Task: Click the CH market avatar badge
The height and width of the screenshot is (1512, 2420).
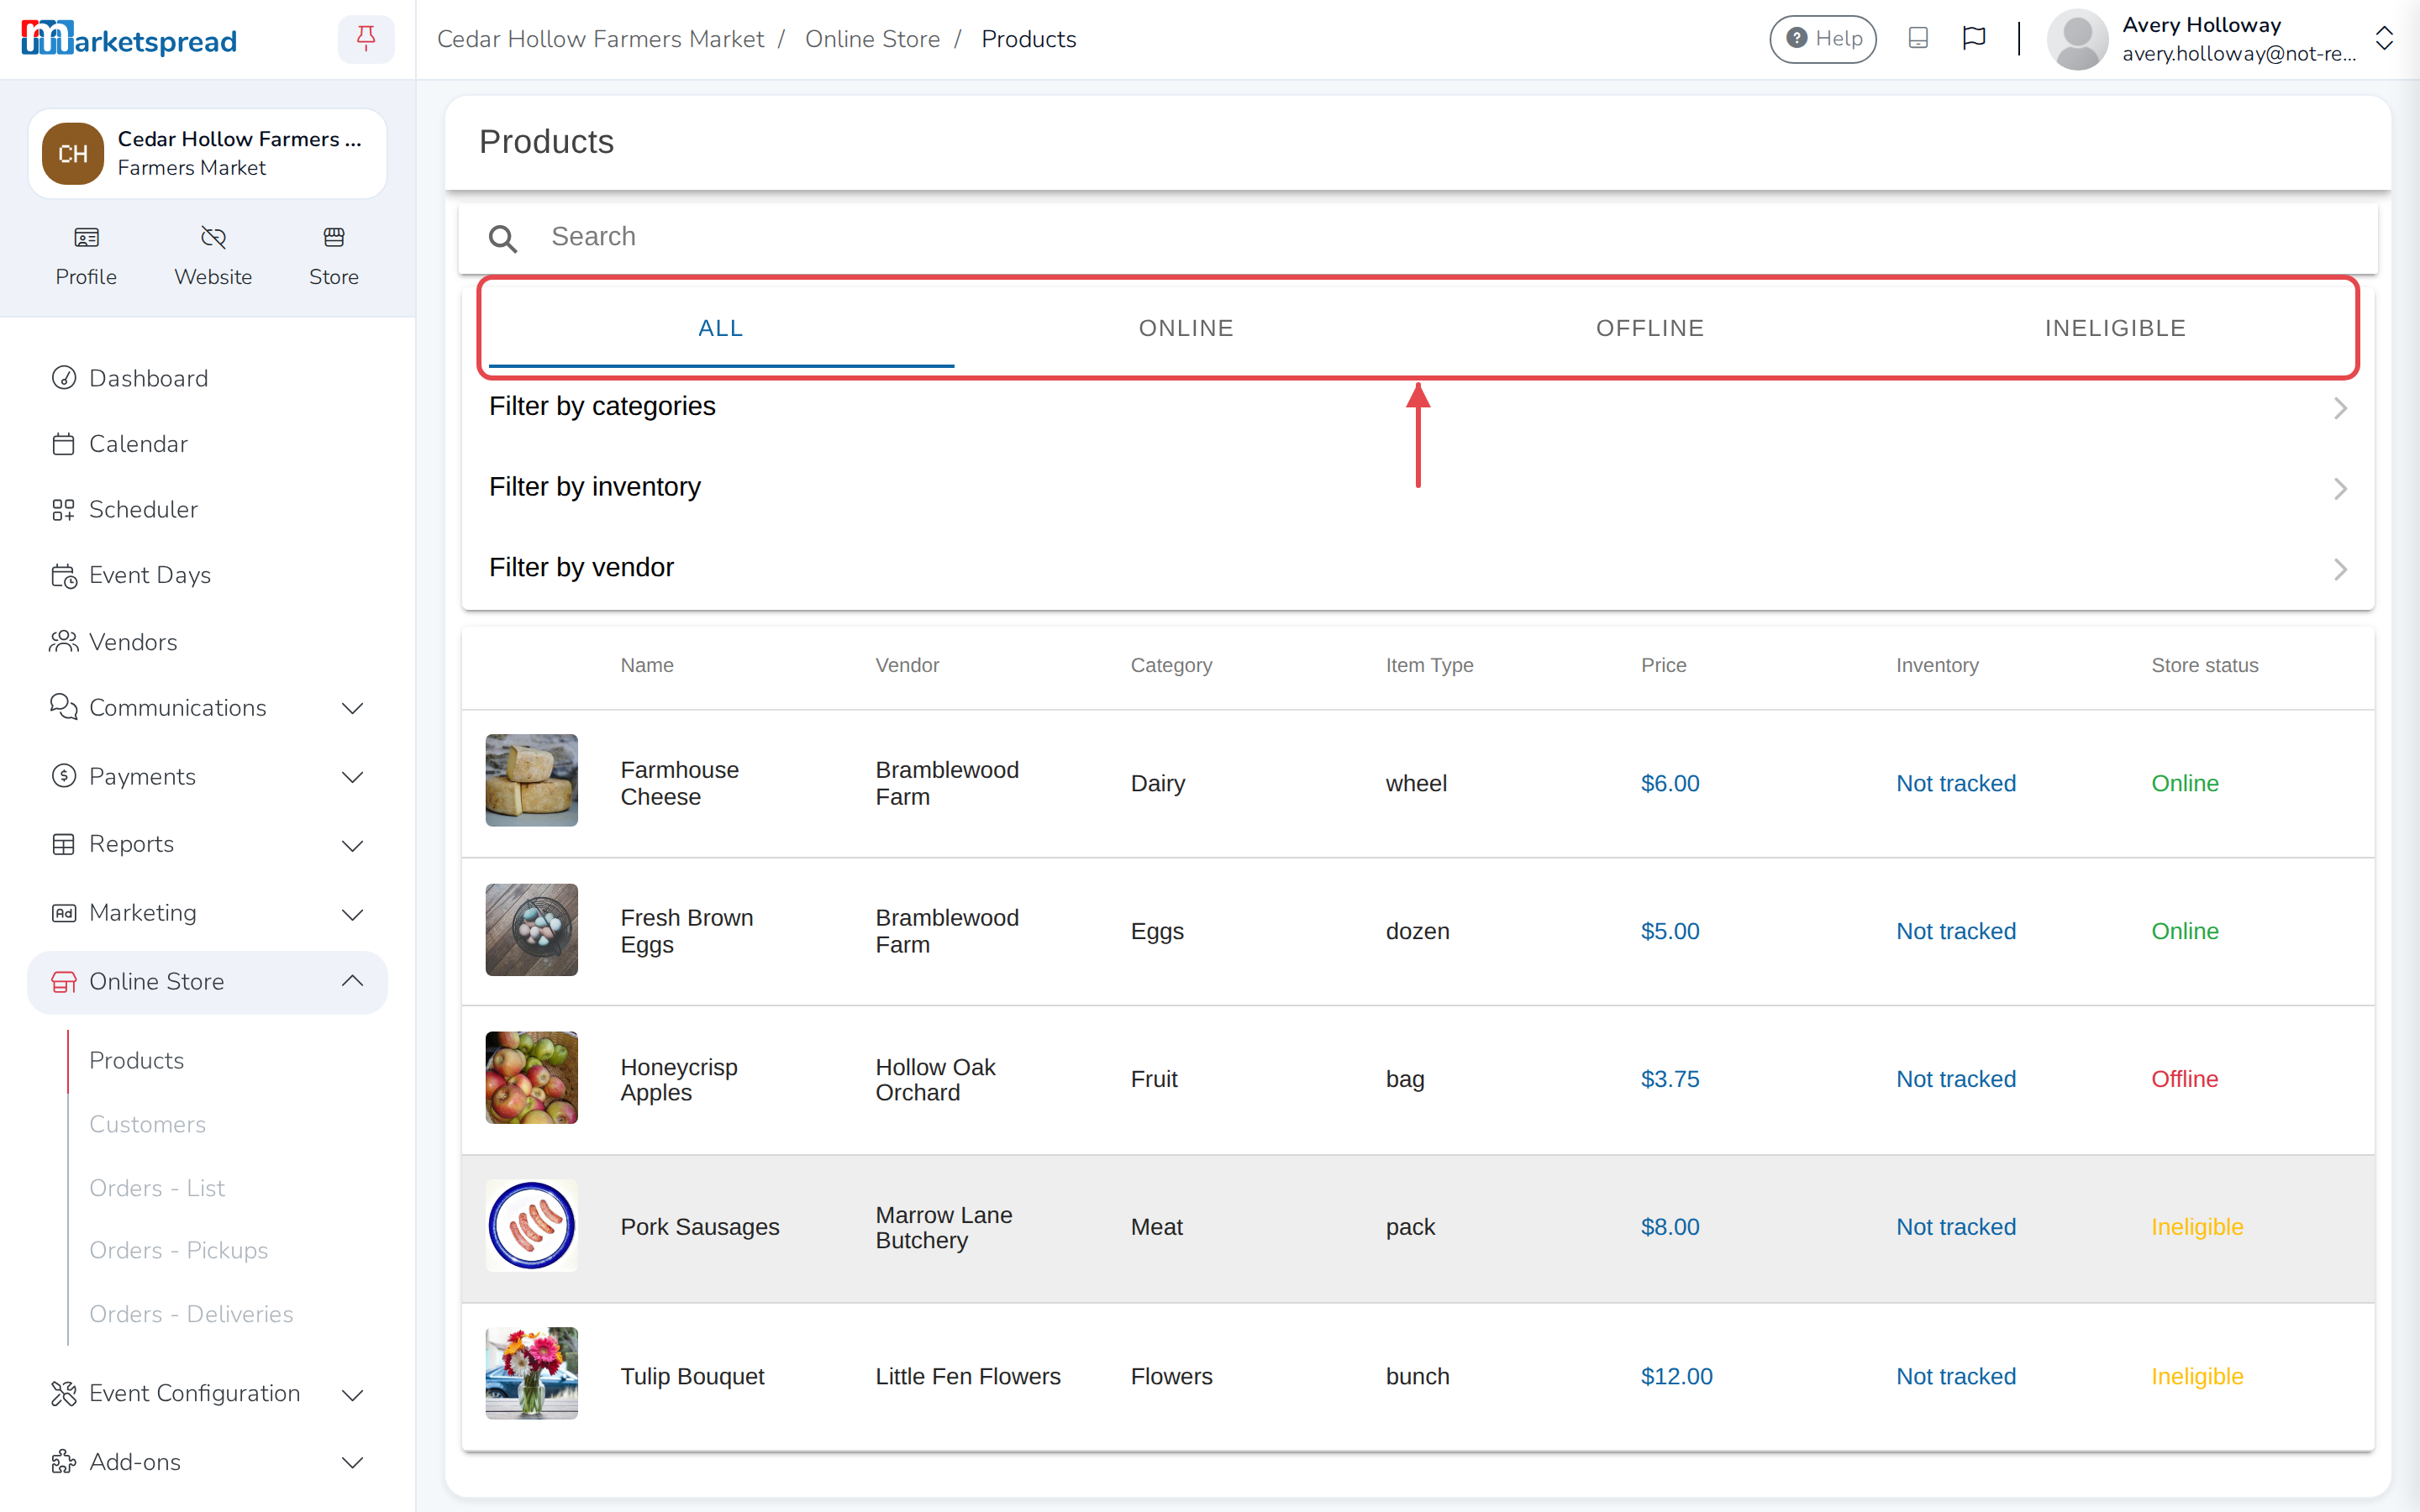Action: pyautogui.click(x=73, y=154)
